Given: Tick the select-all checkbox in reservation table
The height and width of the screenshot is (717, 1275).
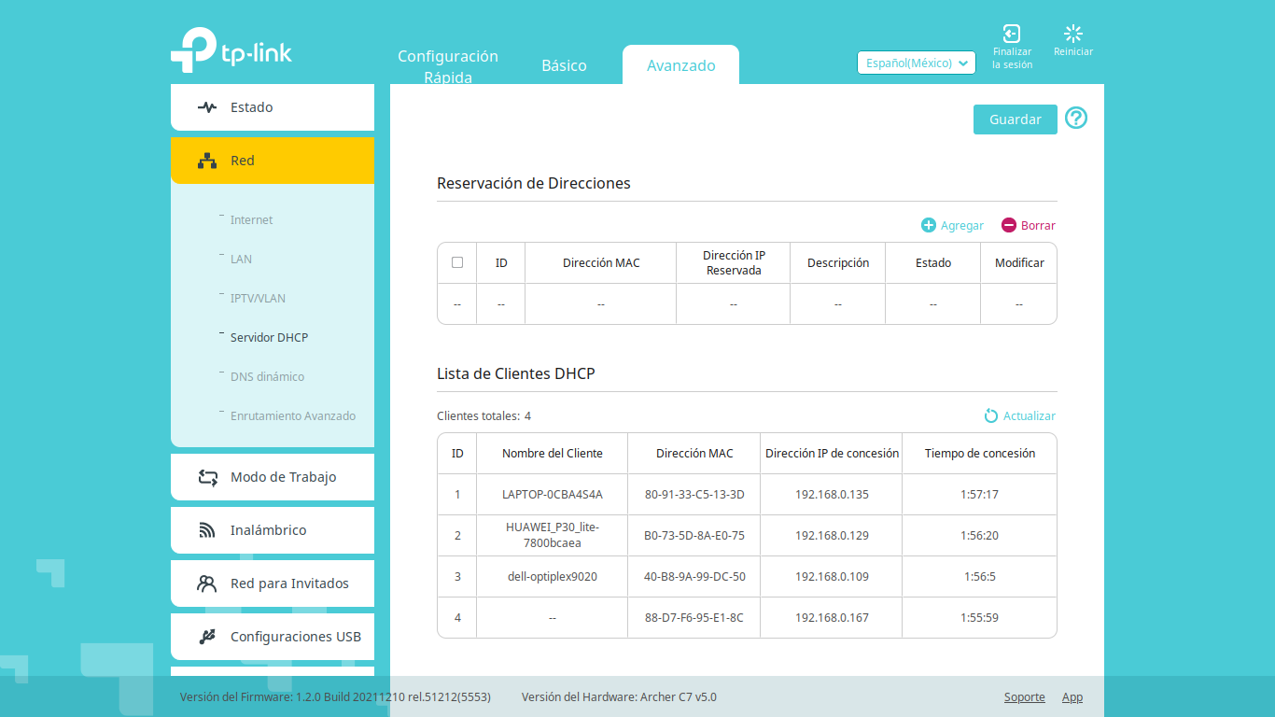Looking at the screenshot, I should pyautogui.click(x=457, y=262).
